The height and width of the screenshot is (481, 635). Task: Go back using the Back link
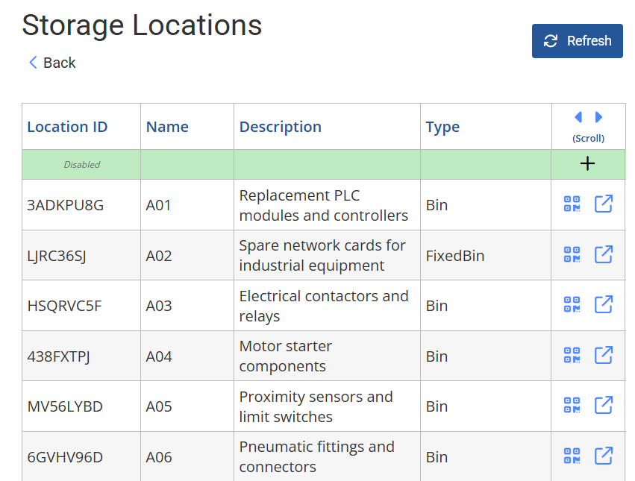51,63
